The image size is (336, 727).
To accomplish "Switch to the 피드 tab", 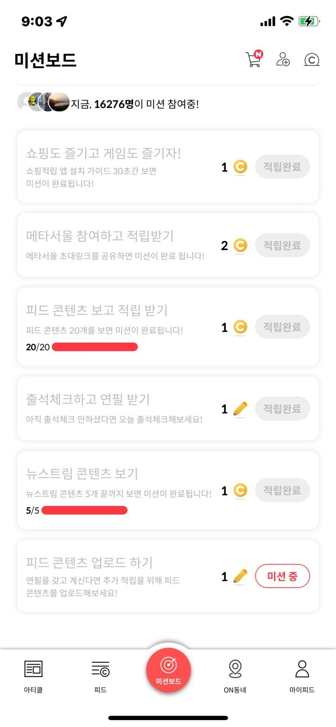I will point(100,676).
